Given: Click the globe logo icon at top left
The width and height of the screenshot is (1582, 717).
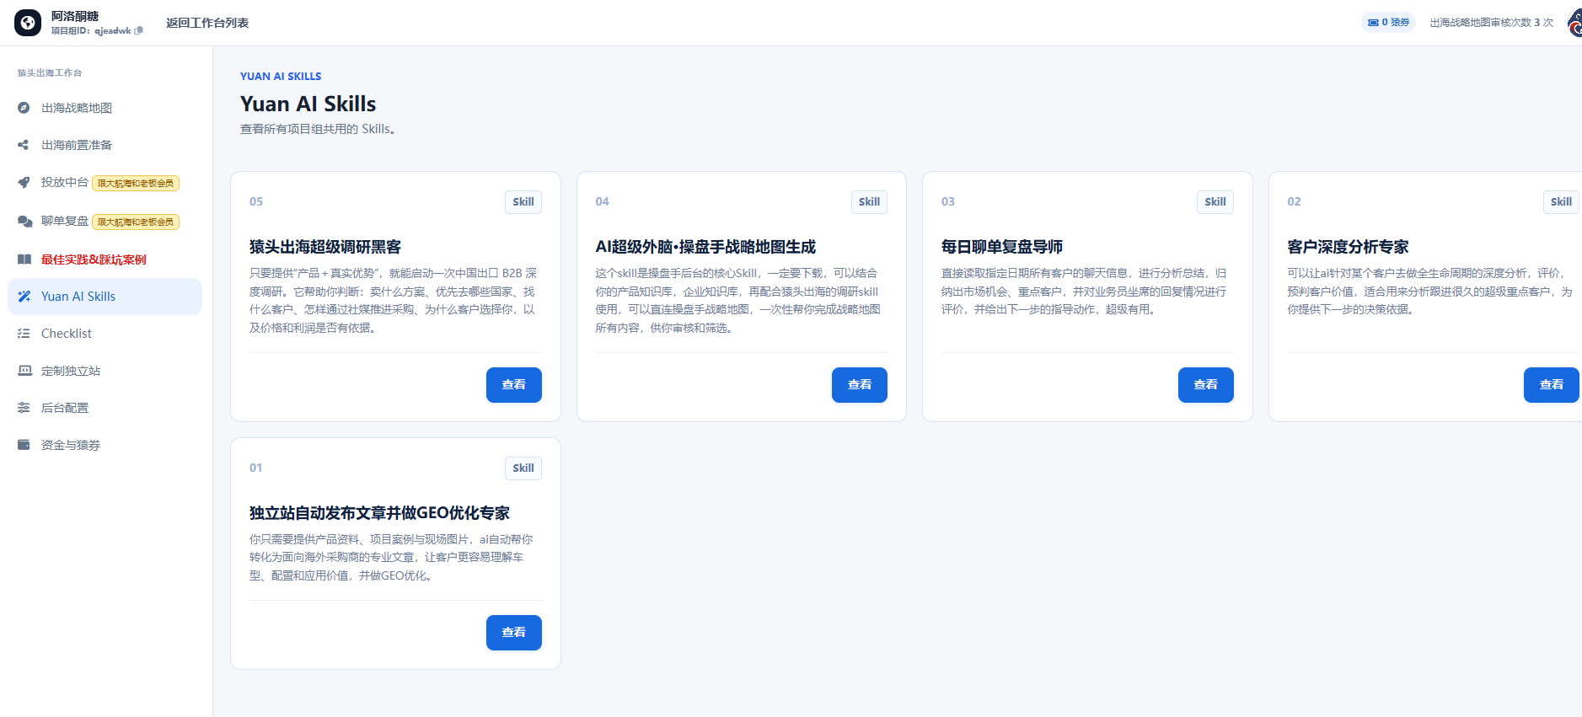Looking at the screenshot, I should point(28,23).
